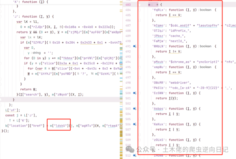Click line number 495 in the gutter
Viewport: 236px width, 159px height.
point(127,67)
